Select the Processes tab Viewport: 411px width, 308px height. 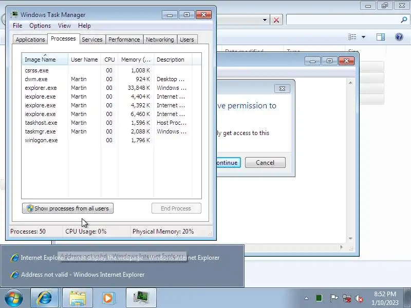63,39
